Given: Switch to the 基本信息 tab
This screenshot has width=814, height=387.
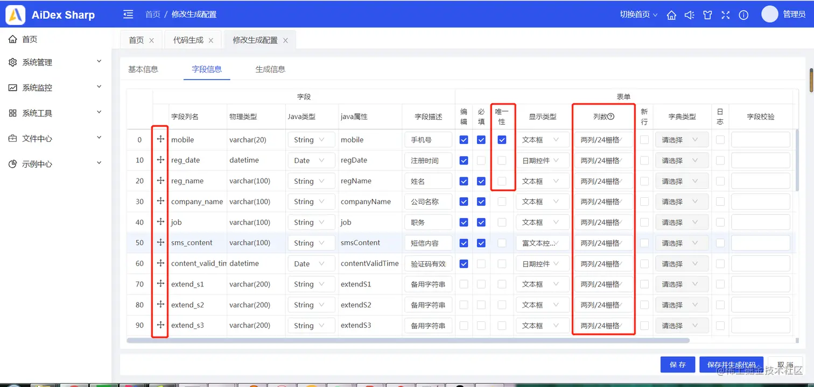Looking at the screenshot, I should coord(143,69).
